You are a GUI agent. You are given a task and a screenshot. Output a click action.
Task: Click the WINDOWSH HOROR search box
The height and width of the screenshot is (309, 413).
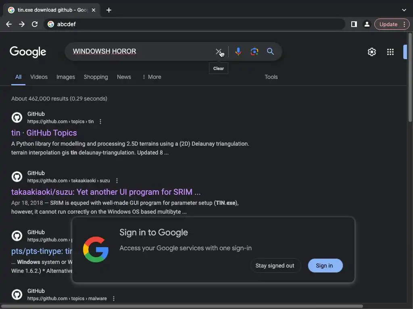pyautogui.click(x=142, y=51)
